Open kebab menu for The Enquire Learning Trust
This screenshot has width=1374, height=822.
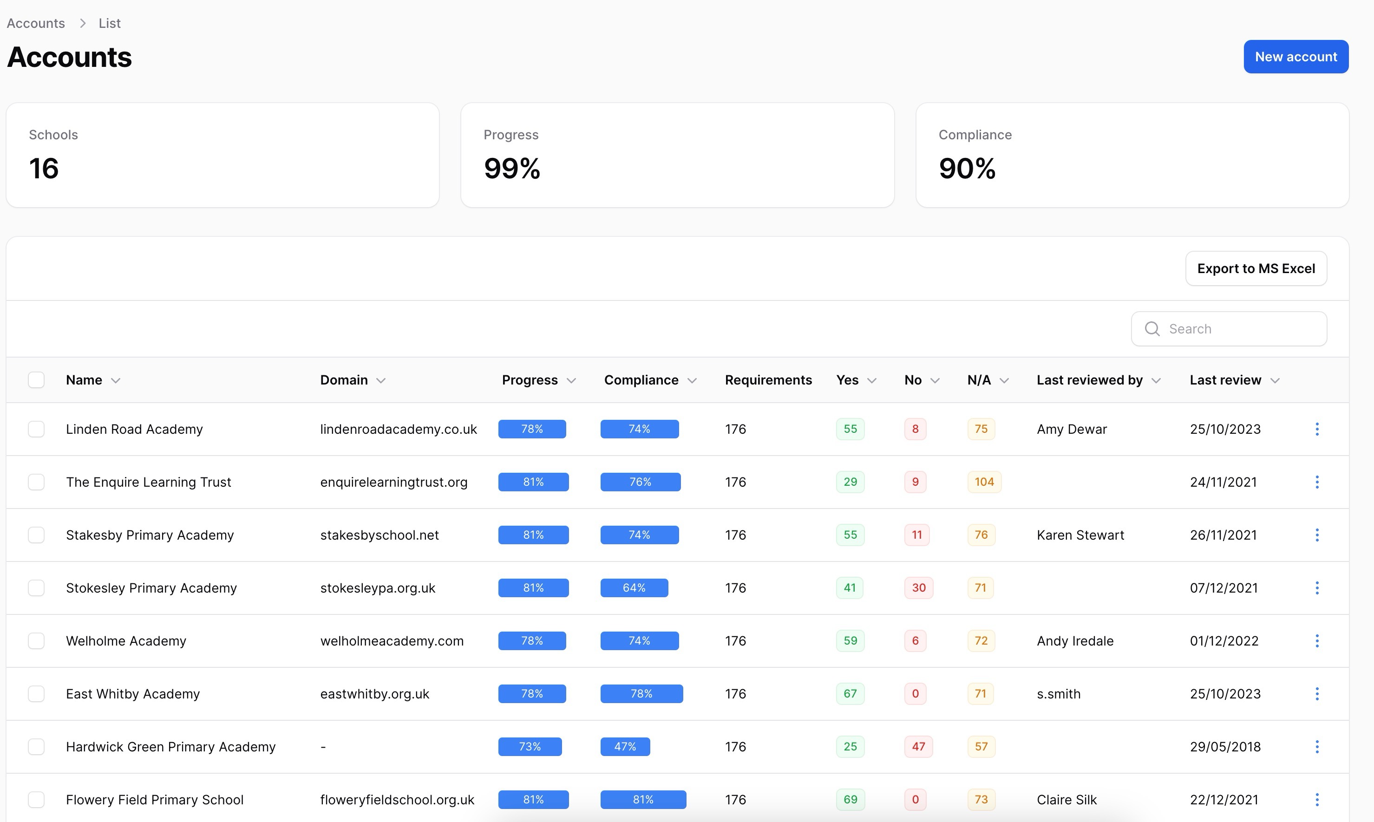point(1317,482)
